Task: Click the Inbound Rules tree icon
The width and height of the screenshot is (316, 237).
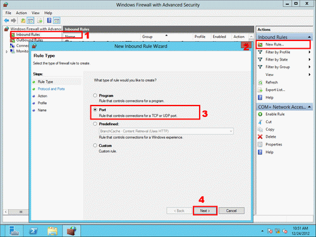Action: click(x=13, y=35)
